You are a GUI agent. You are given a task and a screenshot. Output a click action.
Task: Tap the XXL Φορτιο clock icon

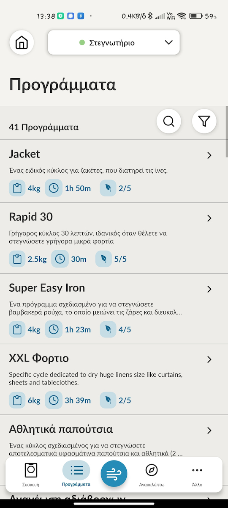(54, 400)
